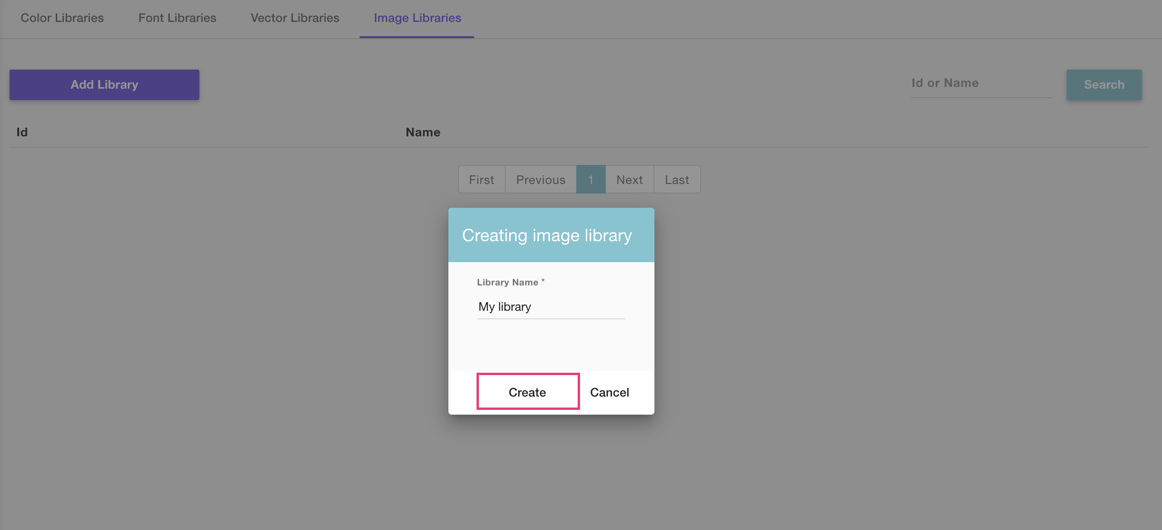Click the Creating image library dialog header
Screen dimensions: 1162x530
click(x=546, y=234)
